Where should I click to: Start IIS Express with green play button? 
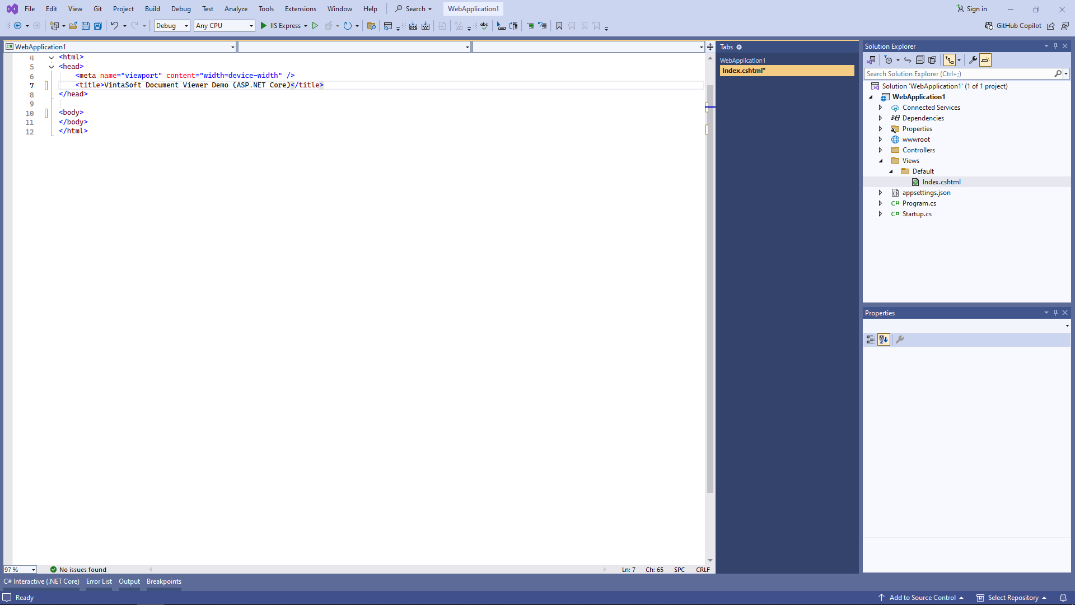[264, 26]
